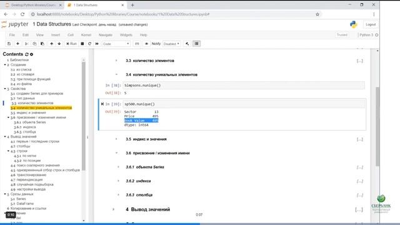Open the Navigate menu
This screenshot has height=225, width=400.
(x=106, y=35)
